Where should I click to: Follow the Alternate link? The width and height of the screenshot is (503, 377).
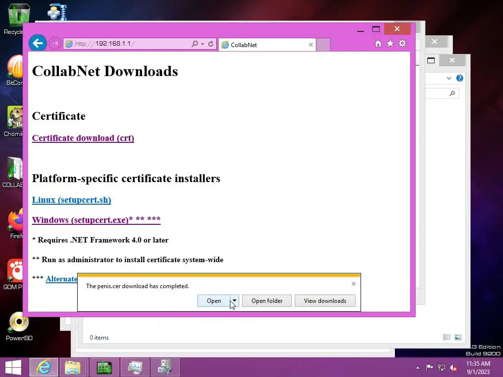(x=61, y=279)
